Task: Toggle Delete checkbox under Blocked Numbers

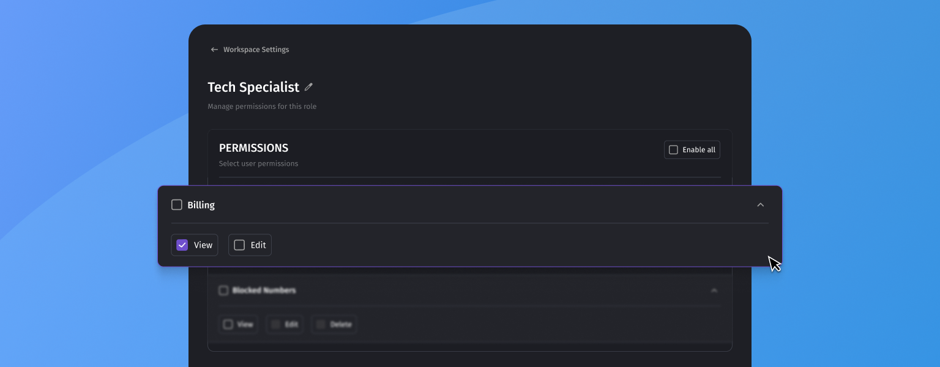Action: click(321, 324)
